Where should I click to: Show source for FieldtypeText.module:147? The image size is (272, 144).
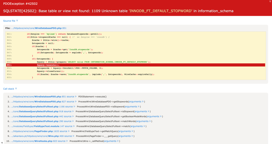coord(69,126)
